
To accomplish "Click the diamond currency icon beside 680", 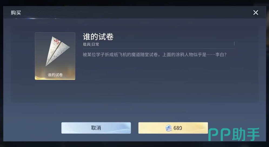I will (168, 128).
